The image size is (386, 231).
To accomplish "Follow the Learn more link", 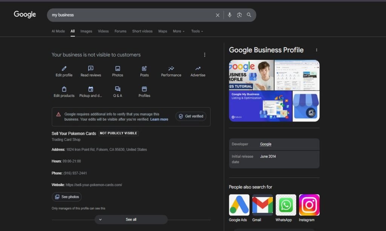I will pos(159,119).
